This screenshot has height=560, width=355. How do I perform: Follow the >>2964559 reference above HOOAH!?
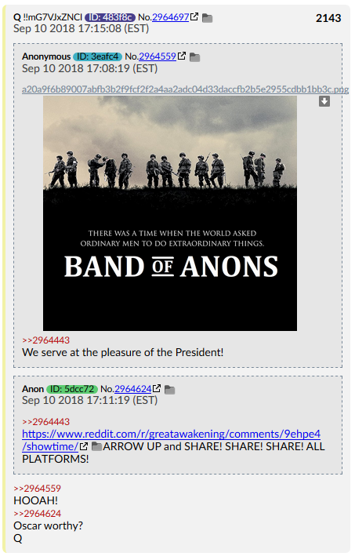[x=38, y=488]
